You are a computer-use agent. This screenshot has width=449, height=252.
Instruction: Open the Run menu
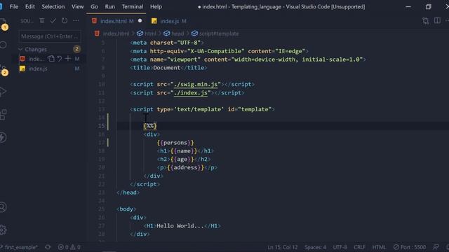[109, 6]
